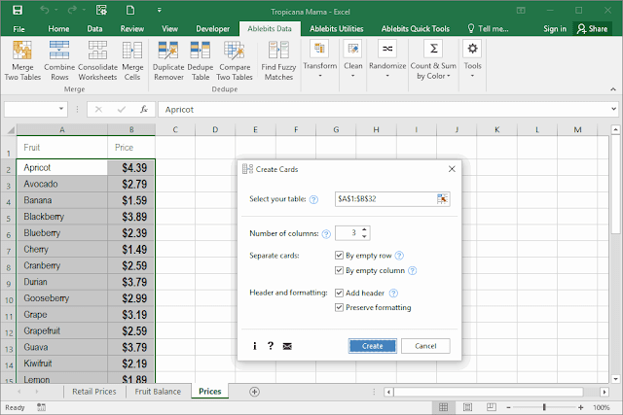This screenshot has width=623, height=415.
Task: Click help icon beside By empty row
Action: coord(399,256)
